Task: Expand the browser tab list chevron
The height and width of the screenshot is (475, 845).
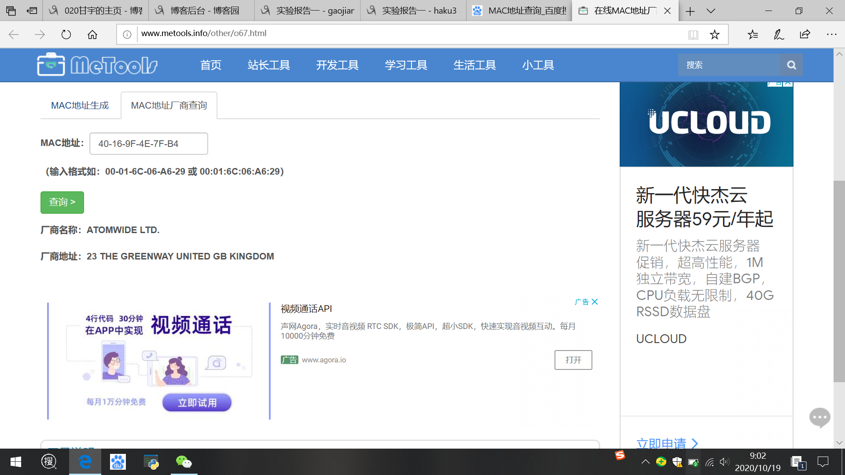Action: 711,11
